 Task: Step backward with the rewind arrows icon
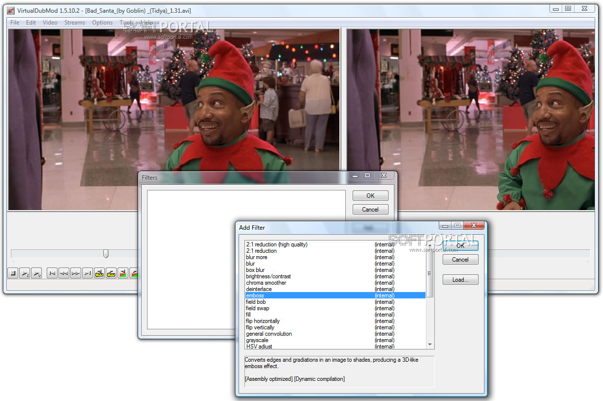[64, 273]
